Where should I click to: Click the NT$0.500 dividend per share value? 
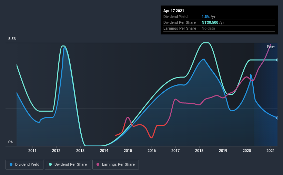[x=210, y=22]
